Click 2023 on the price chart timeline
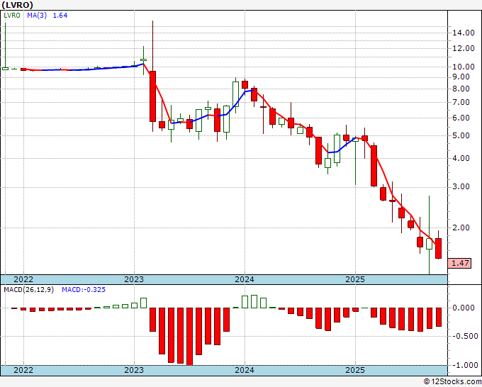Screen dimensions: 482x387 click(x=134, y=279)
